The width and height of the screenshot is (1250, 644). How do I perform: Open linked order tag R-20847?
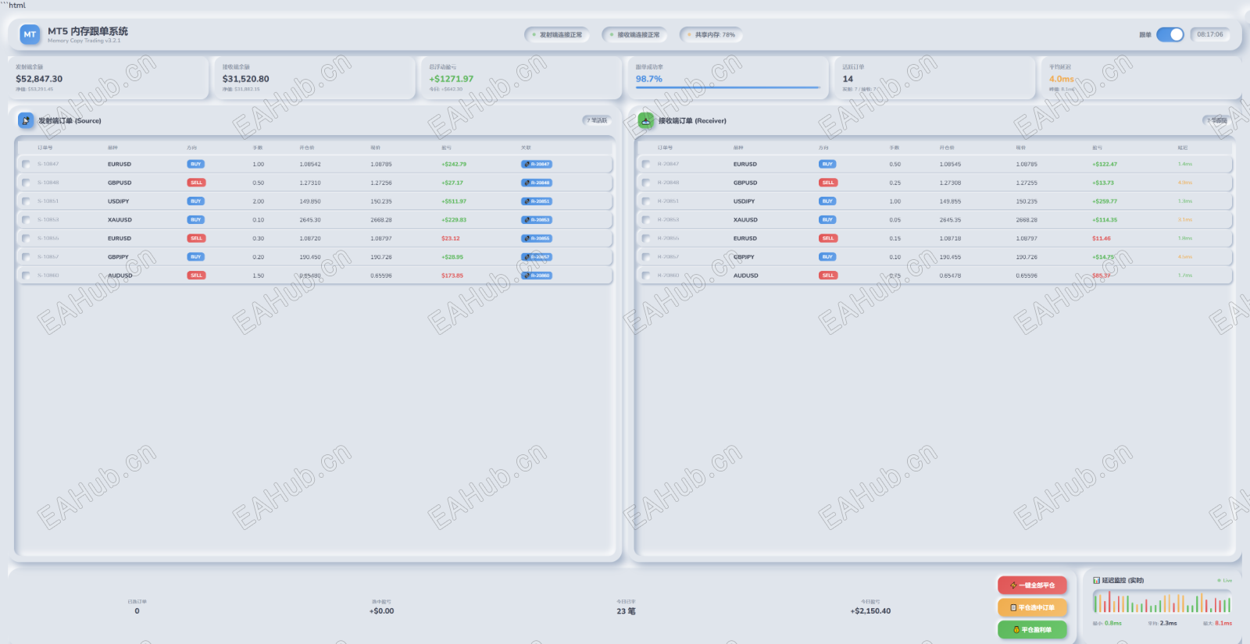pyautogui.click(x=537, y=164)
